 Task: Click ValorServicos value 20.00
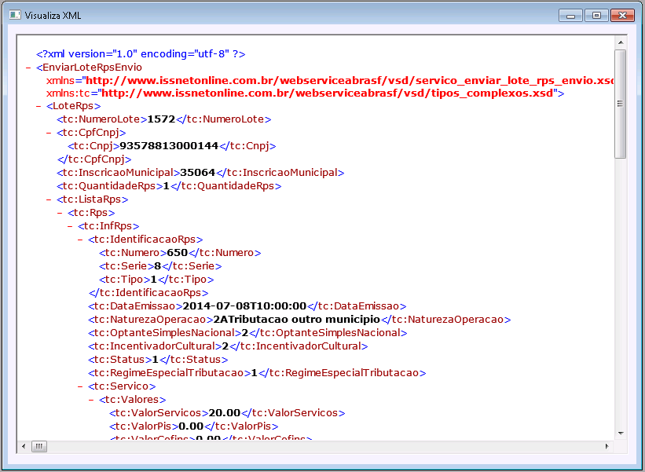(x=225, y=413)
